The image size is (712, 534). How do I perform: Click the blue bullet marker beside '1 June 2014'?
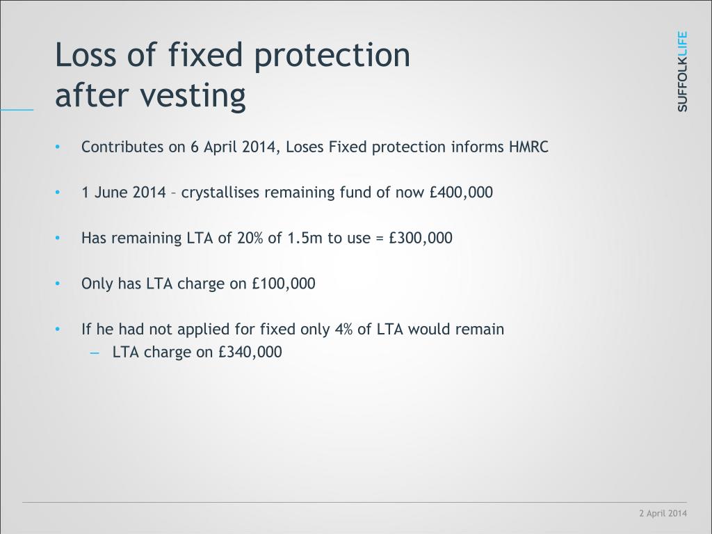coord(58,192)
